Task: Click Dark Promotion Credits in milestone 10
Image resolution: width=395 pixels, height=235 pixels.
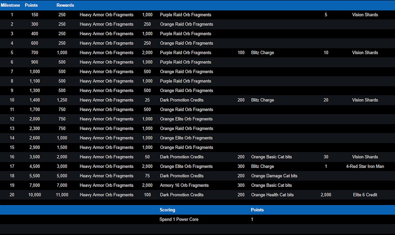Action: [x=181, y=100]
